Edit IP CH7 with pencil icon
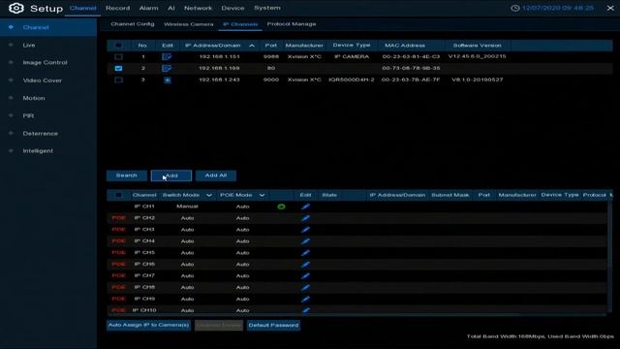Viewport: 620px width, 349px height. [305, 275]
